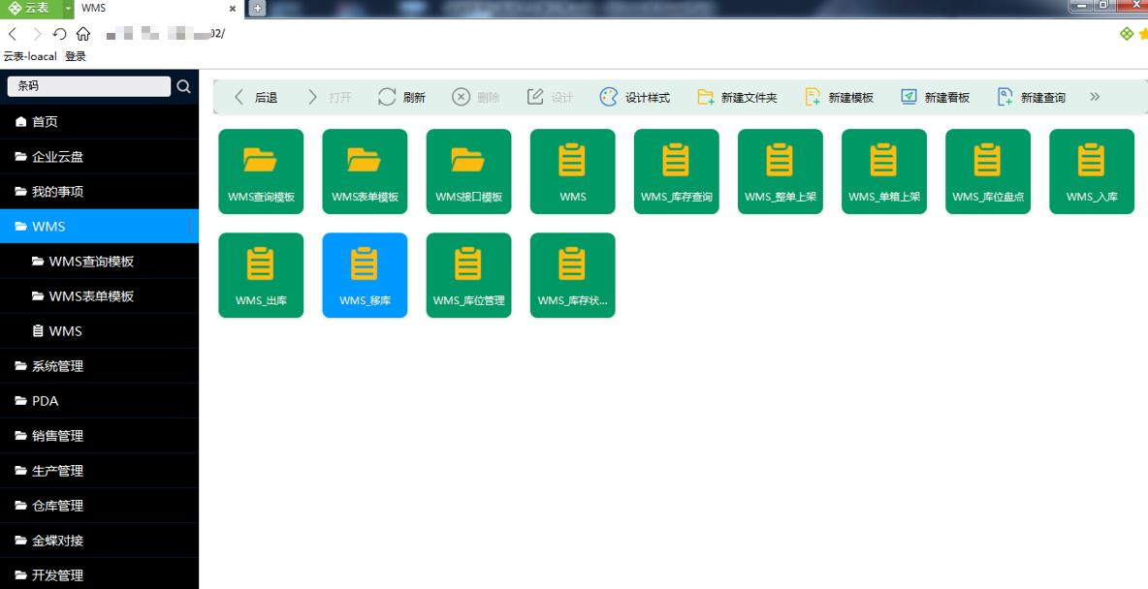Image resolution: width=1148 pixels, height=589 pixels.
Task: Go back using 后退 toolbar button
Action: point(255,97)
